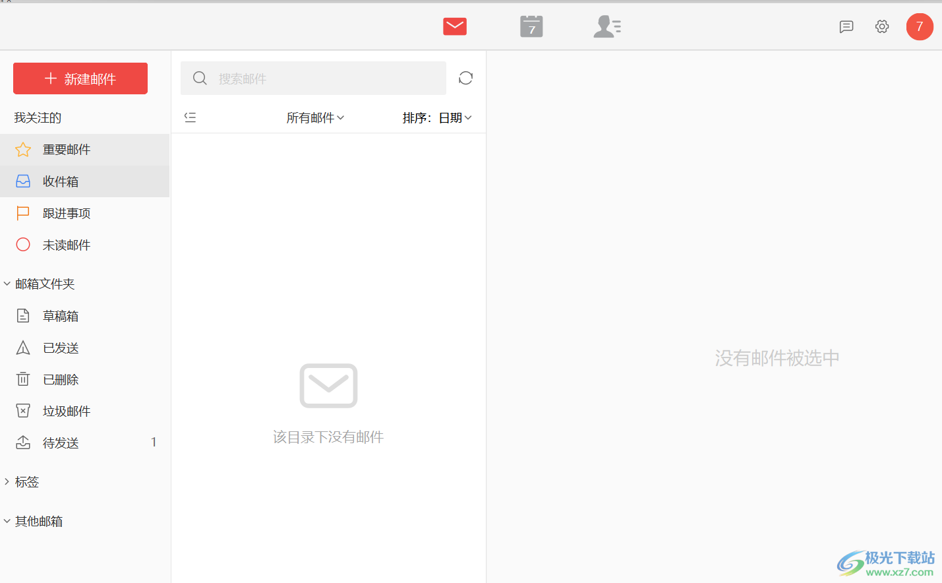Refresh the mail list
The image size is (942, 583).
pos(465,78)
